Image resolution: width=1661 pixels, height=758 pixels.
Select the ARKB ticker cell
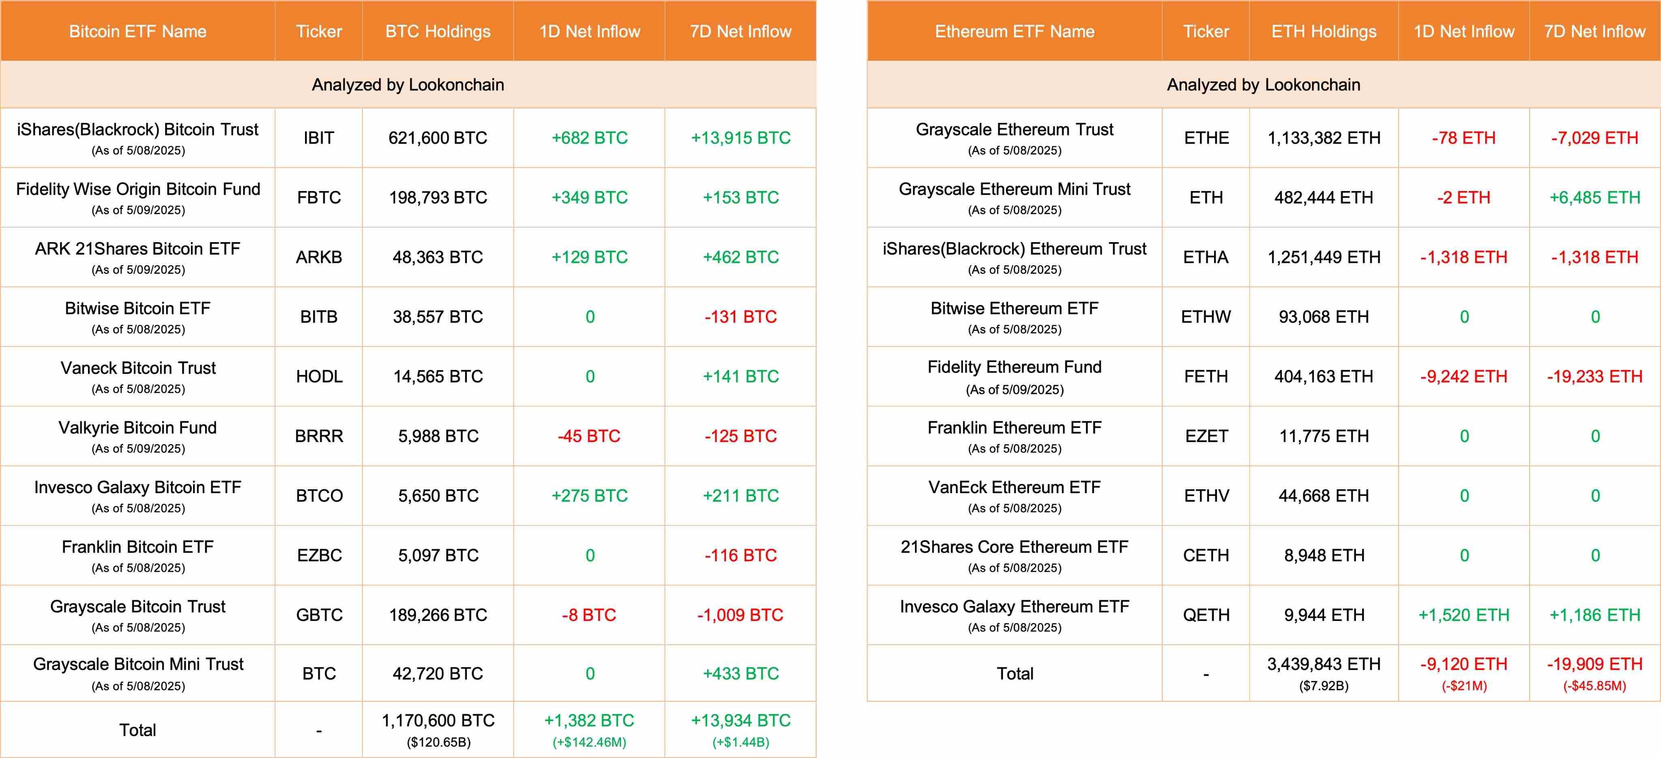(x=318, y=258)
